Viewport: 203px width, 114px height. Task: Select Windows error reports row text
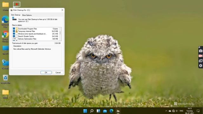coord(32,34)
